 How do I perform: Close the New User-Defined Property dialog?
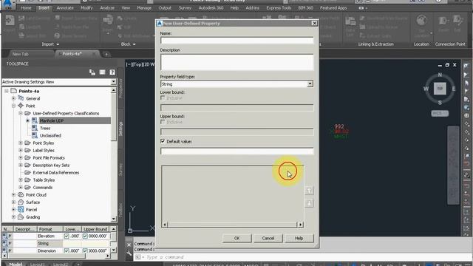[314, 23]
